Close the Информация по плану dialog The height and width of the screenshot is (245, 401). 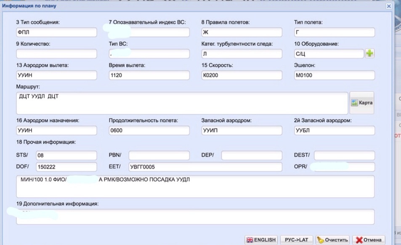point(389,6)
